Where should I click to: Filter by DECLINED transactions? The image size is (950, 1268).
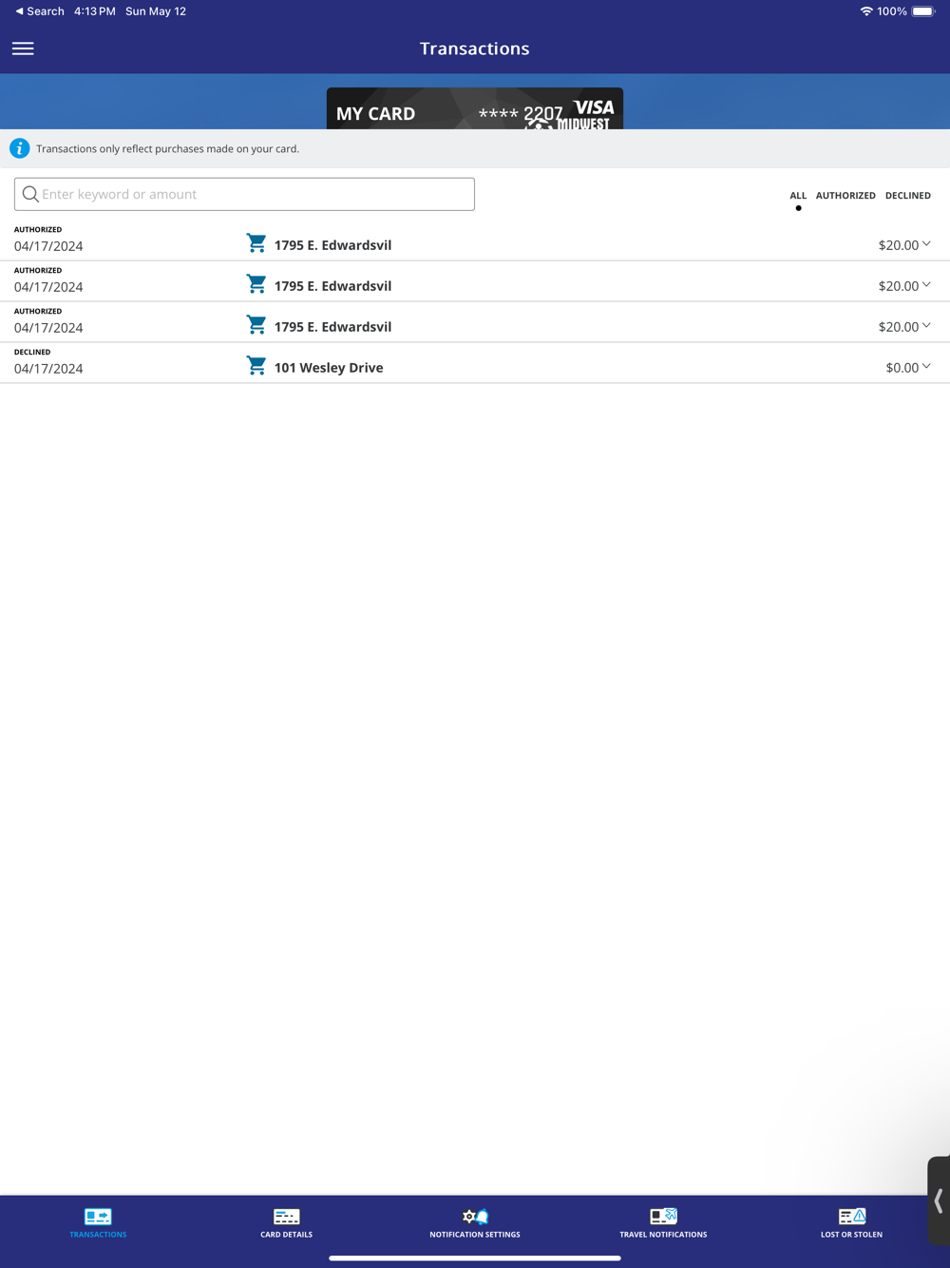tap(908, 196)
